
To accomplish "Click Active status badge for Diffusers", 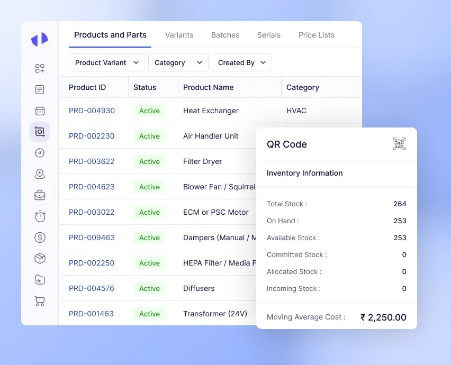I will pyautogui.click(x=149, y=288).
